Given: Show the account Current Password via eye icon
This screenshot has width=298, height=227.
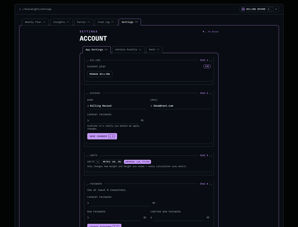Looking at the screenshot, I should (142, 120).
